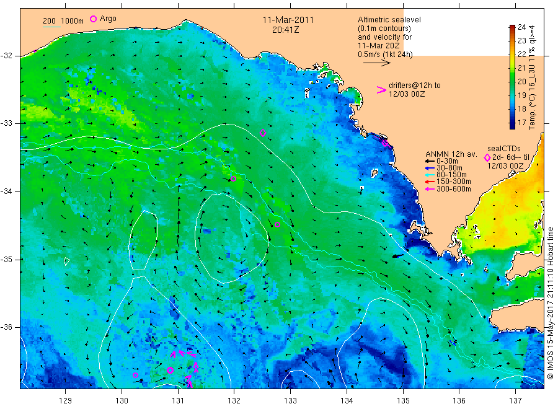Image resolution: width=558 pixels, height=409 pixels.
Task: Click the "sealCTDs" legend heading
Action: pyautogui.click(x=504, y=148)
